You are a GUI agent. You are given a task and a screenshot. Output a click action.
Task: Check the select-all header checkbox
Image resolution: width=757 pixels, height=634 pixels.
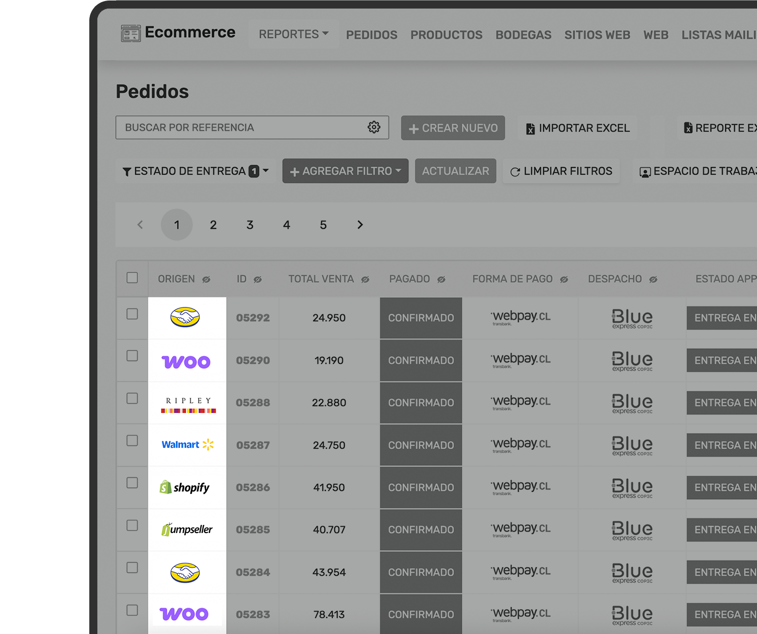point(132,277)
